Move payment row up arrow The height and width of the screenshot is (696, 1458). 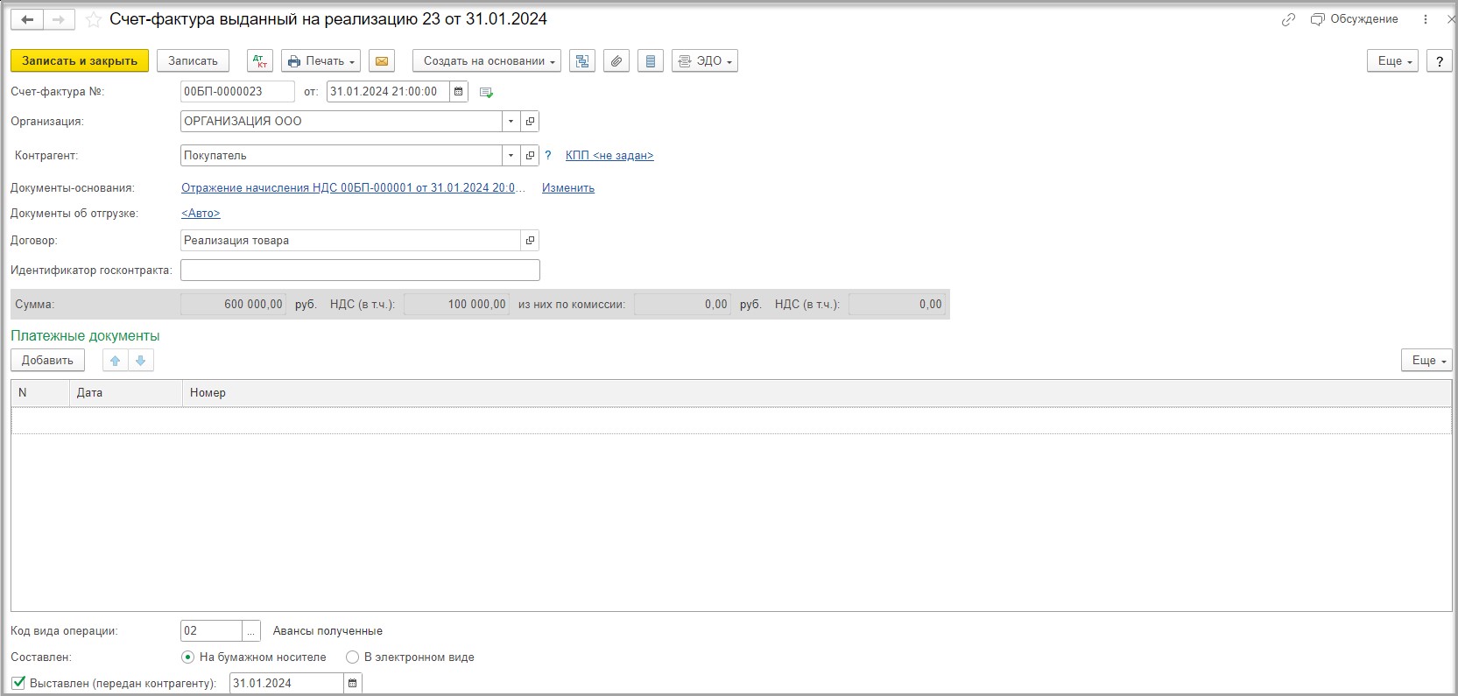[115, 360]
